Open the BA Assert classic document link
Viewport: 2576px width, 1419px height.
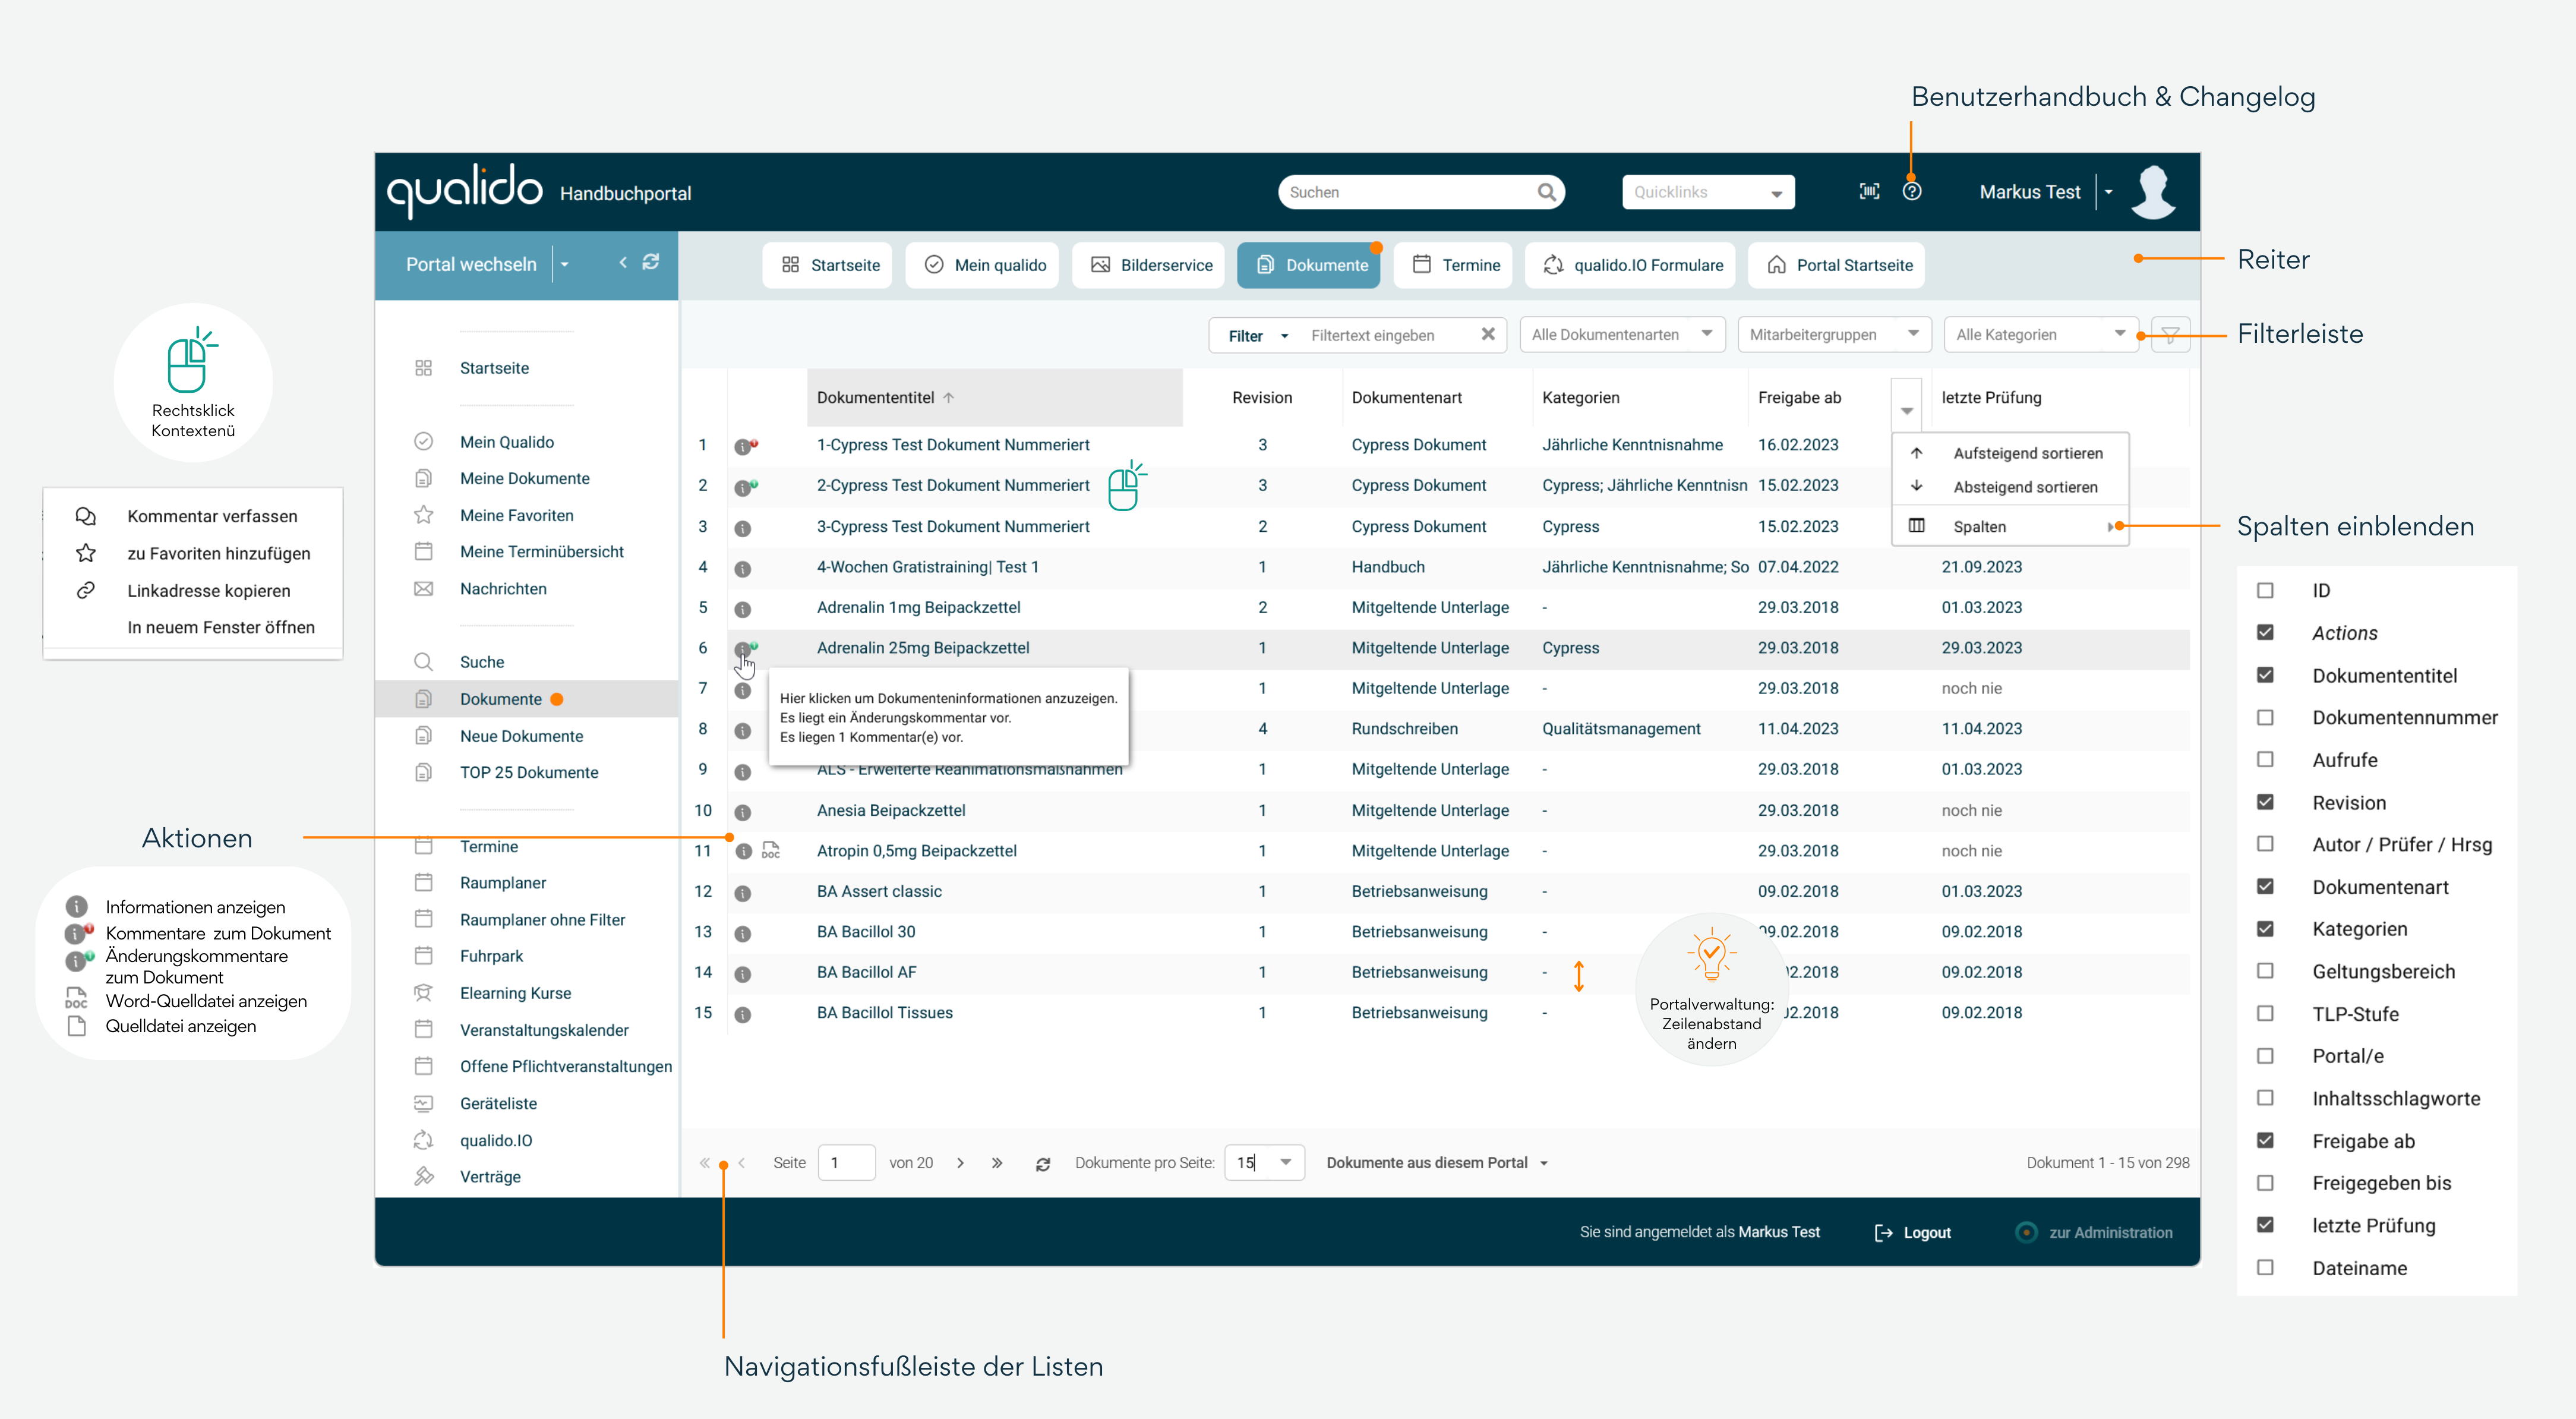click(879, 891)
